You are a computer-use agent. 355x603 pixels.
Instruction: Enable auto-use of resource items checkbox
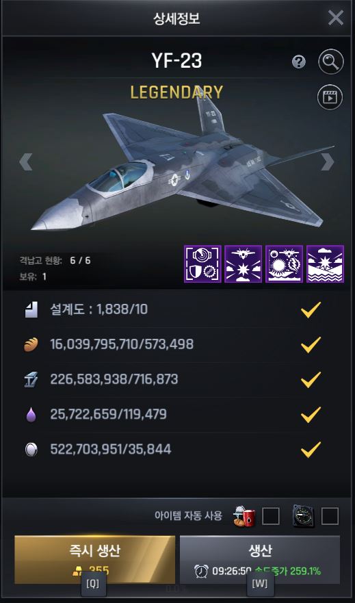(x=270, y=516)
